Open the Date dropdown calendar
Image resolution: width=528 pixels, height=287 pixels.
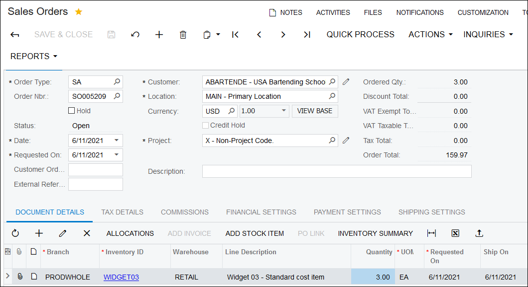coord(117,141)
